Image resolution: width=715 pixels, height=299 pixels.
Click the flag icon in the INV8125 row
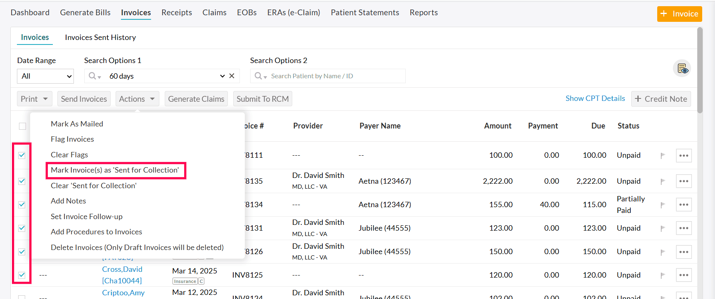[x=663, y=276]
